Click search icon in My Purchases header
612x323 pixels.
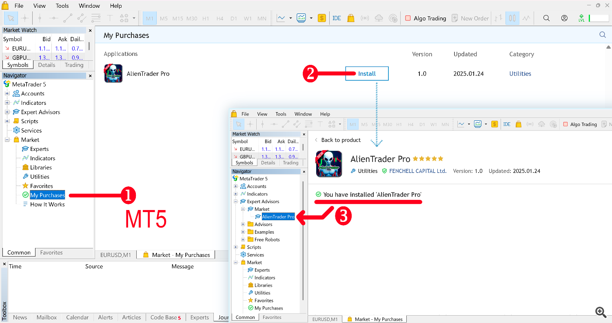tap(602, 35)
